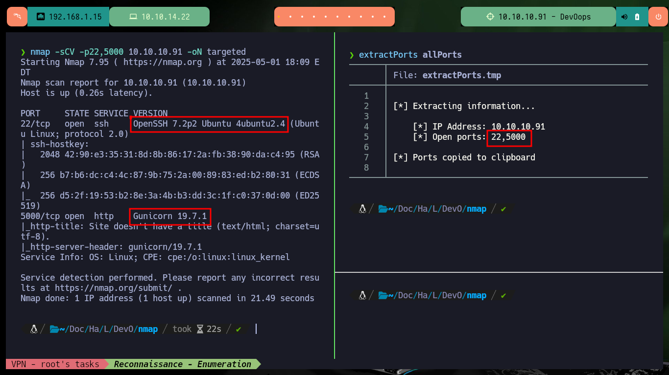The height and width of the screenshot is (375, 669).
Task: Click "[*] IP Address: 10.10.10.91" line
Action: (x=479, y=127)
